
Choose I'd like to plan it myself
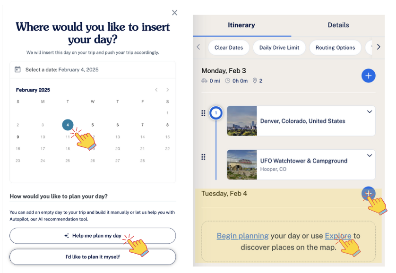click(x=93, y=257)
